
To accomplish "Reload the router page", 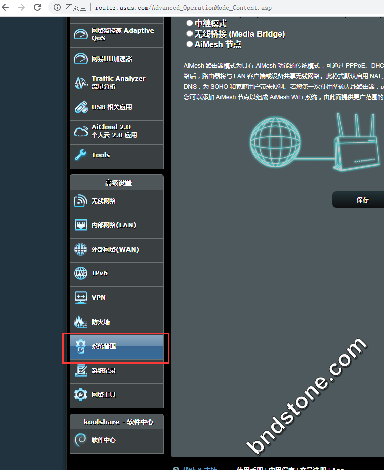I will [37, 7].
